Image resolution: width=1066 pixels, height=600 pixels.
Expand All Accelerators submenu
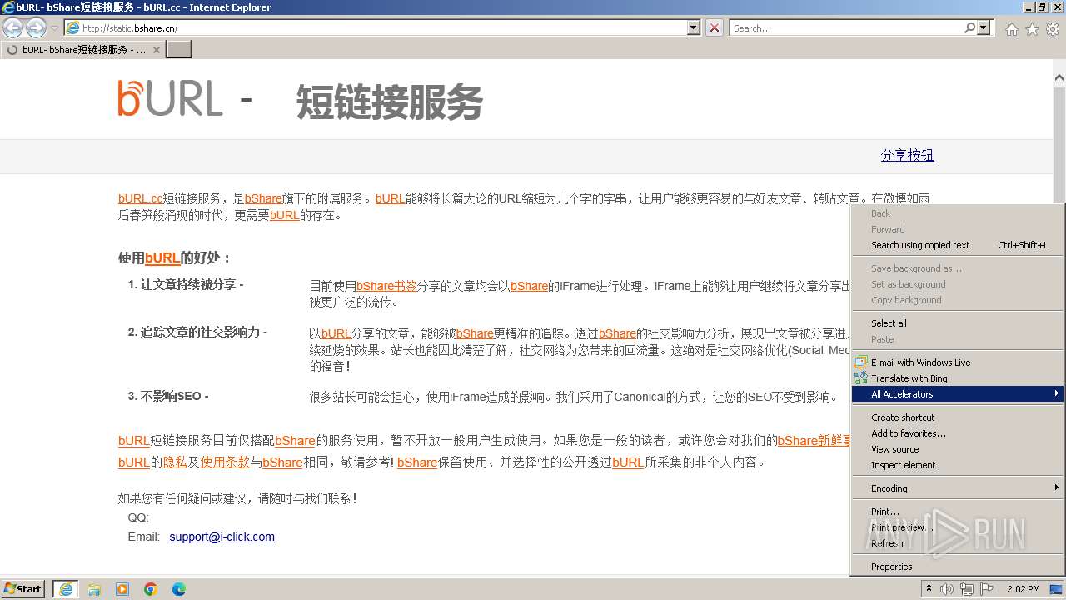(957, 394)
